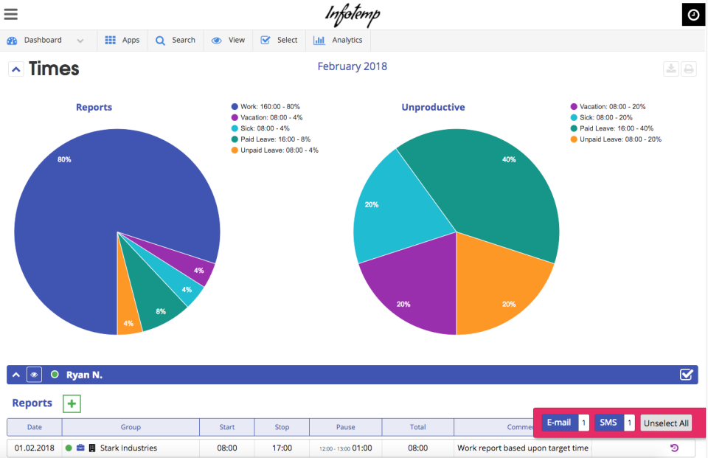Switch to the Analytics tab
This screenshot has width=708, height=458.
pos(339,40)
